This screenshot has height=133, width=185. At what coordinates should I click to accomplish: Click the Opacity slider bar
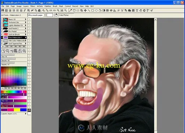pyautogui.click(x=14, y=63)
